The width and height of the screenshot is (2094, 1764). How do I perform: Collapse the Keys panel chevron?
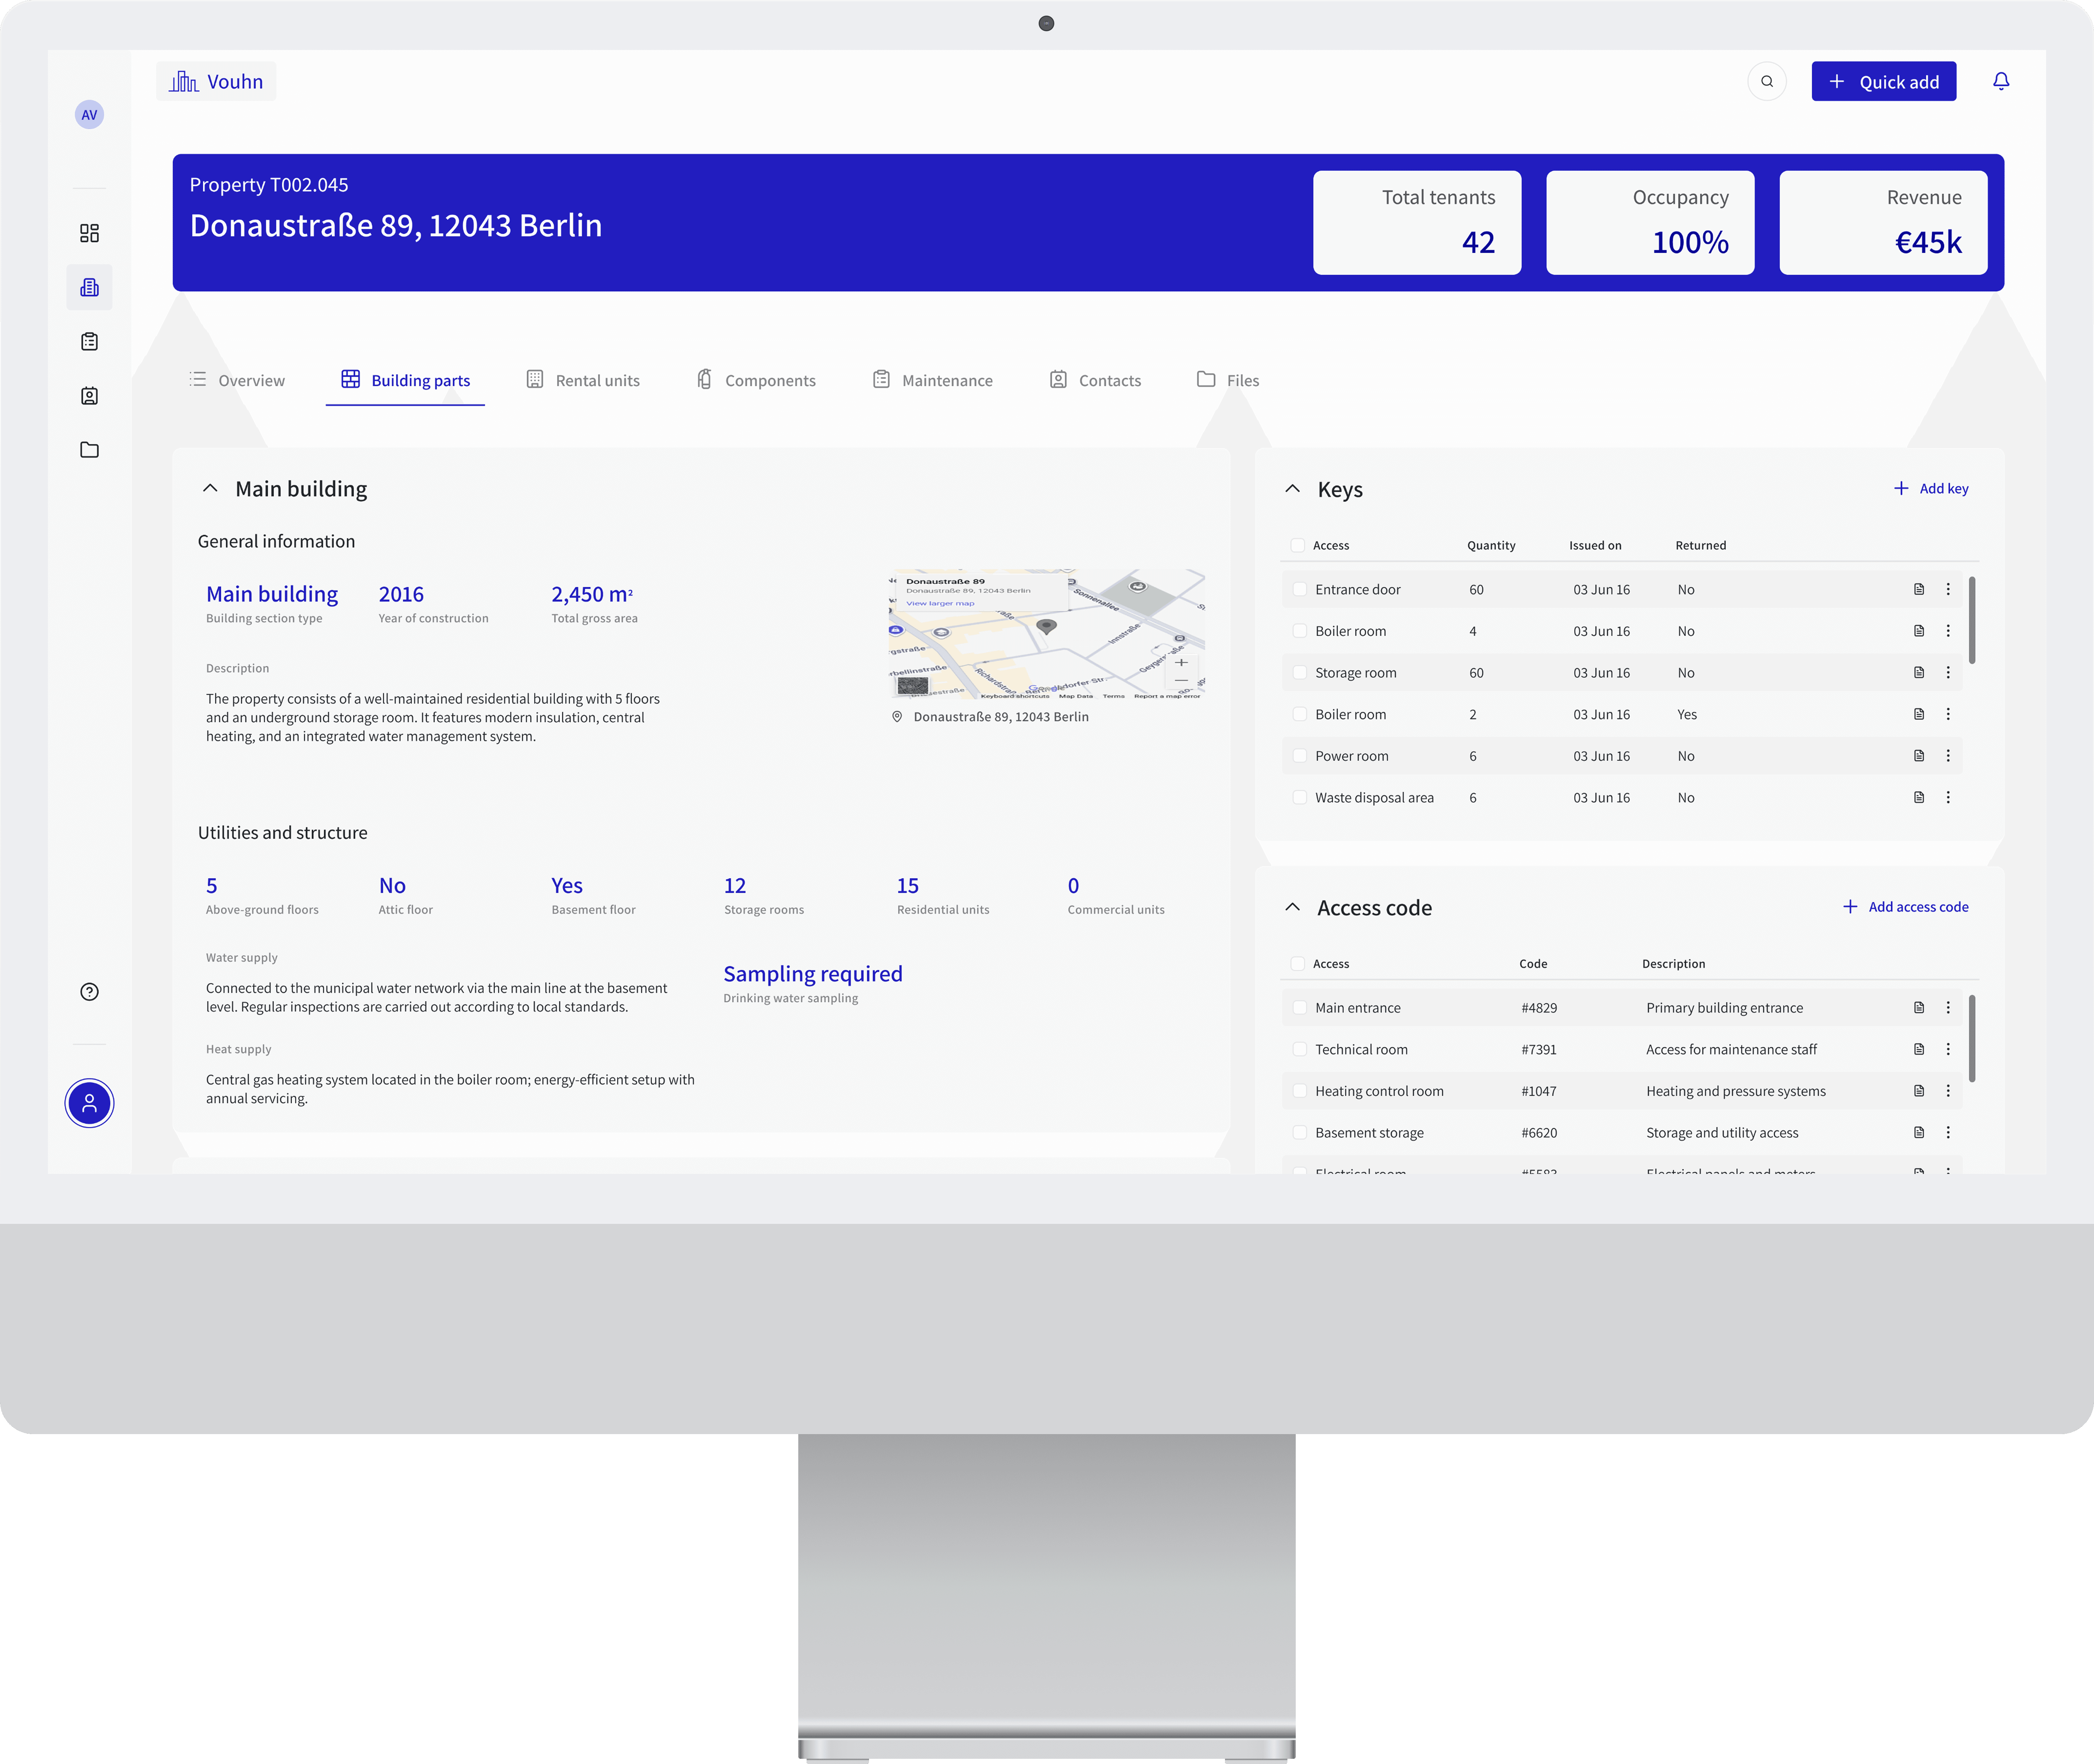click(x=1292, y=489)
